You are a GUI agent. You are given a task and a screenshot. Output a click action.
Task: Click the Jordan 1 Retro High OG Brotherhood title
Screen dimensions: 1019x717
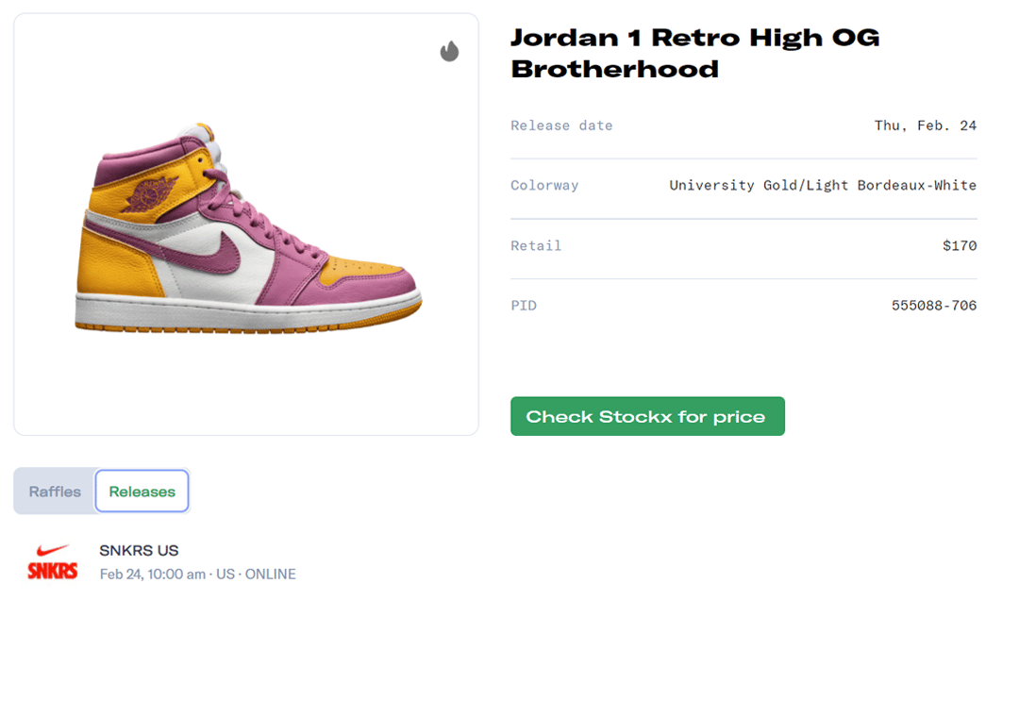point(694,53)
